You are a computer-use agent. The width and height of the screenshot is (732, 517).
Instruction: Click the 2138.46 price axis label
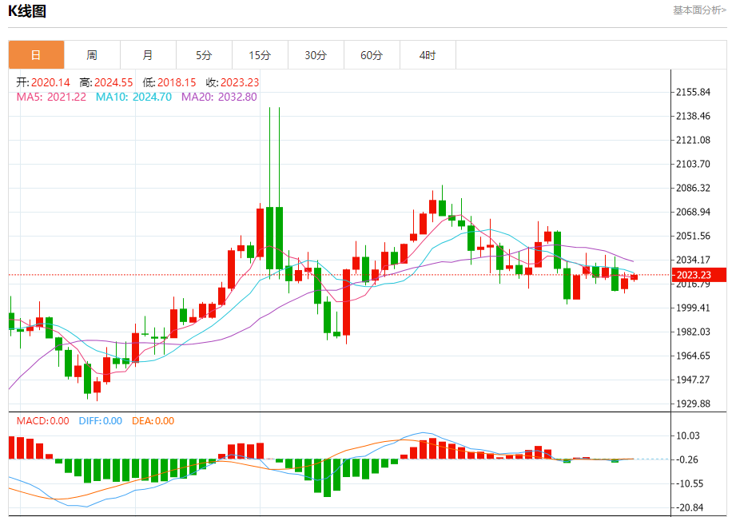click(694, 116)
